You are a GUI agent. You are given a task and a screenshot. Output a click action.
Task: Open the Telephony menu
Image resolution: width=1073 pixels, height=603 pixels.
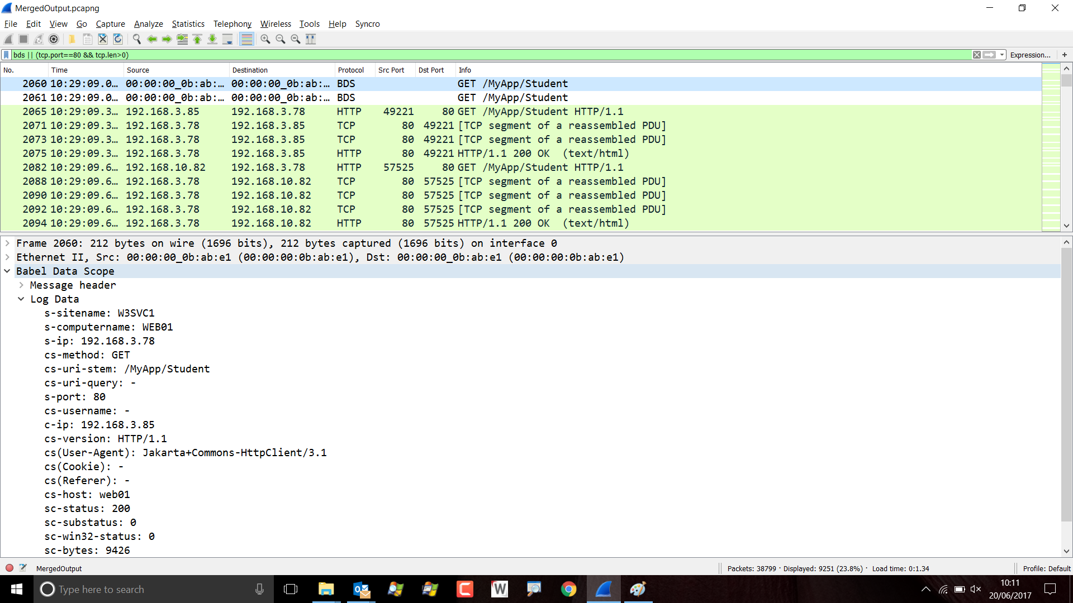coord(232,24)
